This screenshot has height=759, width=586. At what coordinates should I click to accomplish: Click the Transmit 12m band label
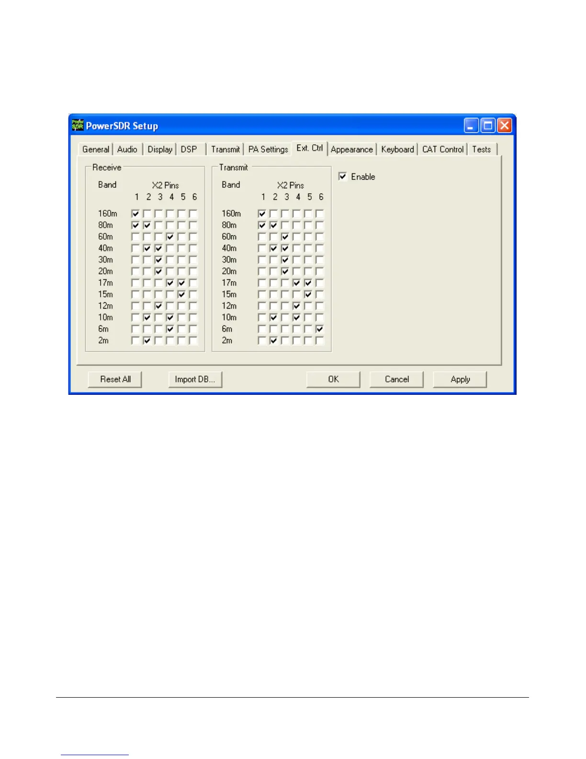pyautogui.click(x=229, y=306)
